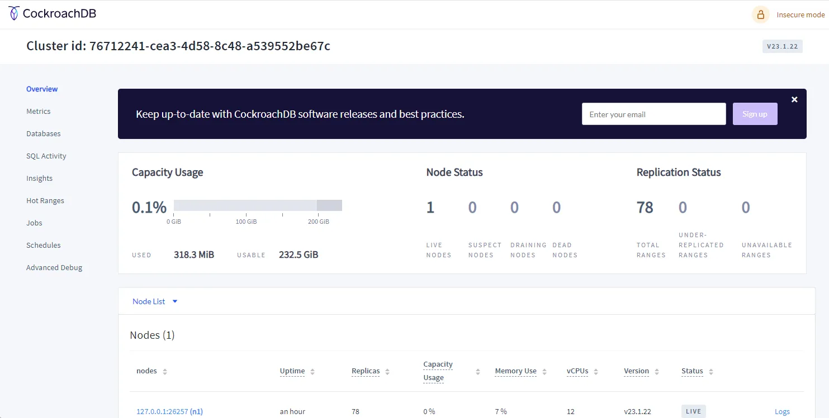This screenshot has width=829, height=418.
Task: Close the email signup banner
Action: 794,99
